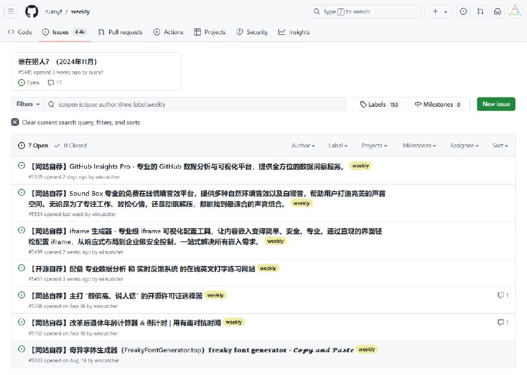Expand the Projects filter dropdown
Viewport: 527px width, 375px height.
pos(374,145)
